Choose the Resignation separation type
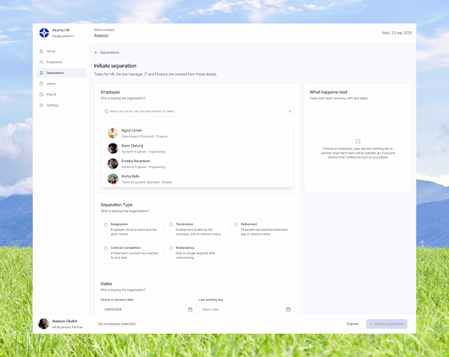Viewport: 449px width, 357px height. click(x=132, y=229)
